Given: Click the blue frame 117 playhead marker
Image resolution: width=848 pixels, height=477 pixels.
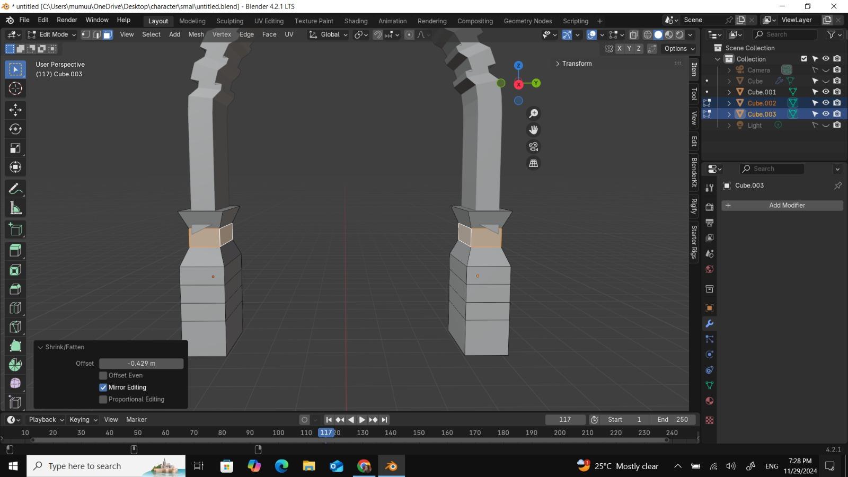Looking at the screenshot, I should [326, 432].
